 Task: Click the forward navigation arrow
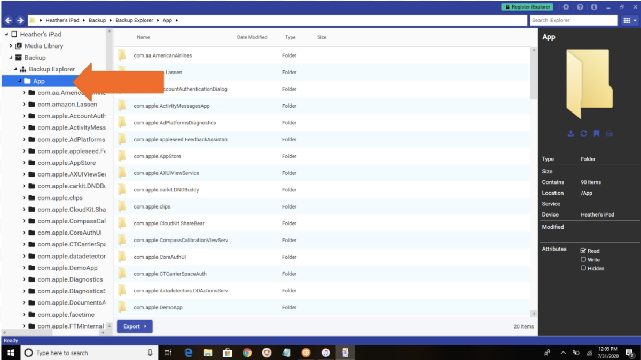pos(20,20)
